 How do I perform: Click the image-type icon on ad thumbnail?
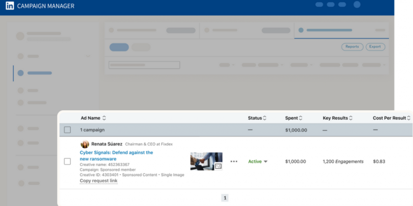pos(218,166)
